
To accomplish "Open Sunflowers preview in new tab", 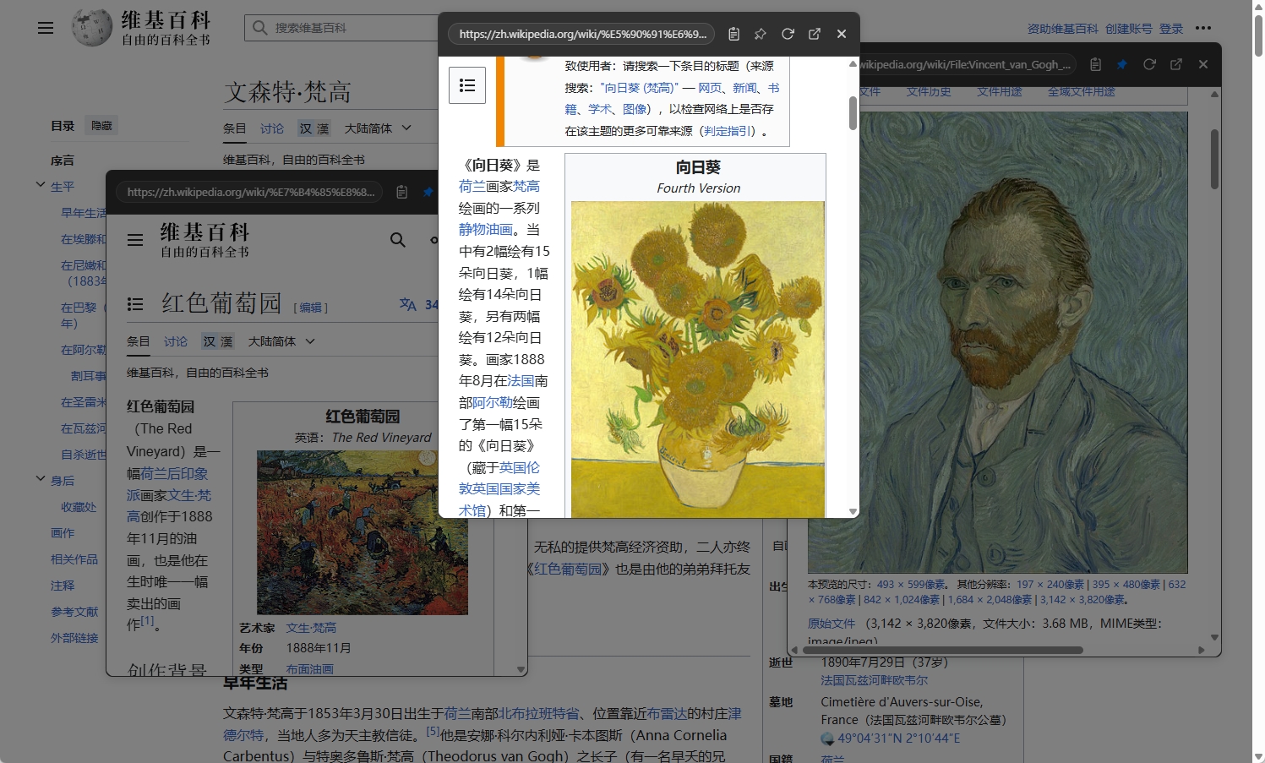I will (815, 34).
